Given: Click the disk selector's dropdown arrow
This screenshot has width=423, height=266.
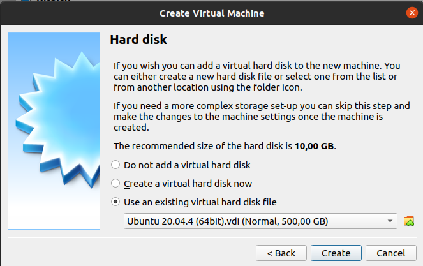Looking at the screenshot, I should (390, 221).
